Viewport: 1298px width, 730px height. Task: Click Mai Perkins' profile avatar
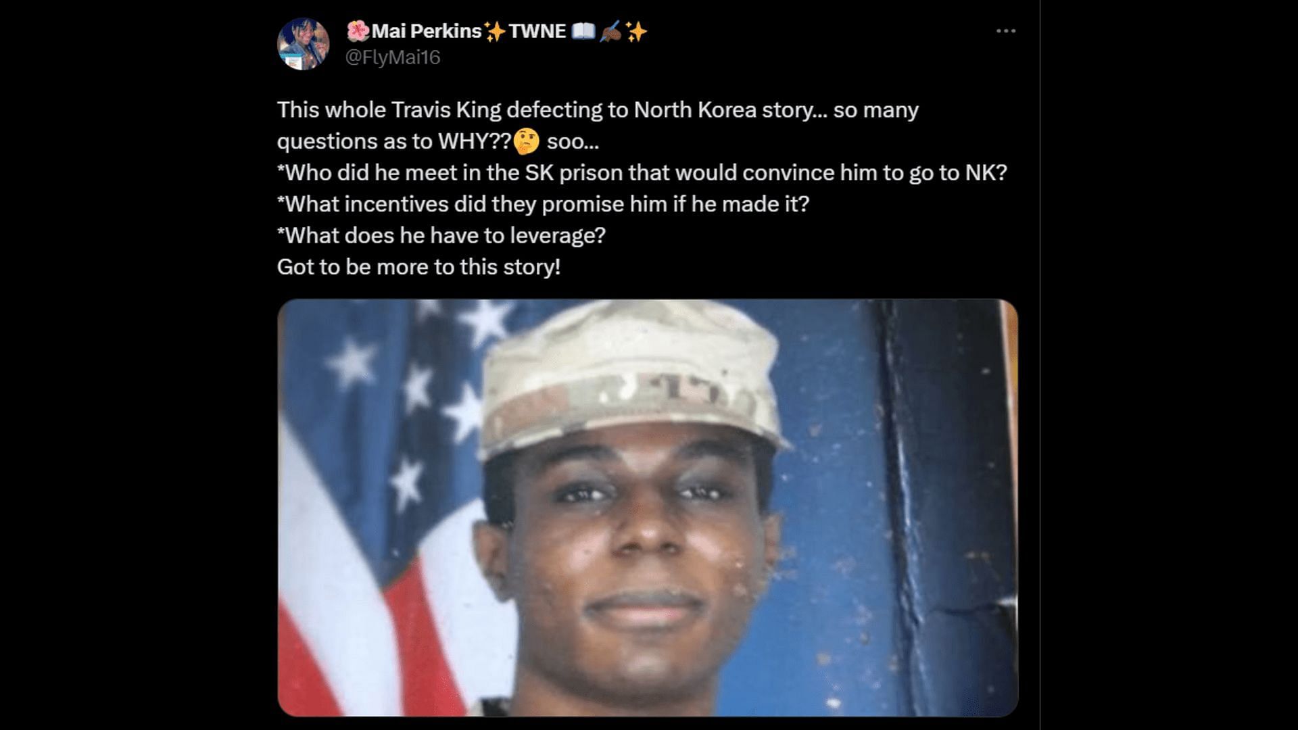(x=303, y=44)
